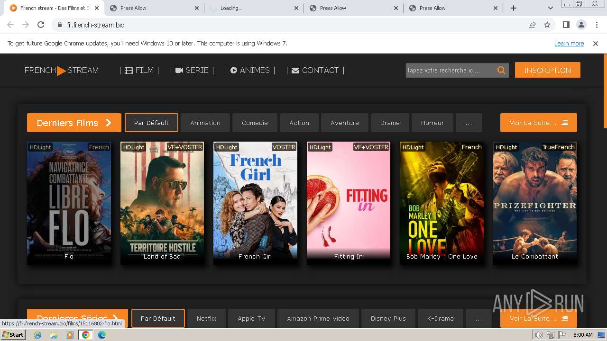Viewport: 607px width, 341px height.
Task: Click the search magnifier icon
Action: [501, 70]
